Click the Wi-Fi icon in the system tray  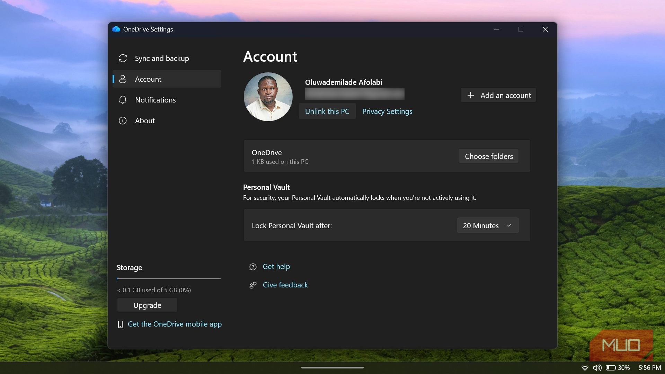585,368
